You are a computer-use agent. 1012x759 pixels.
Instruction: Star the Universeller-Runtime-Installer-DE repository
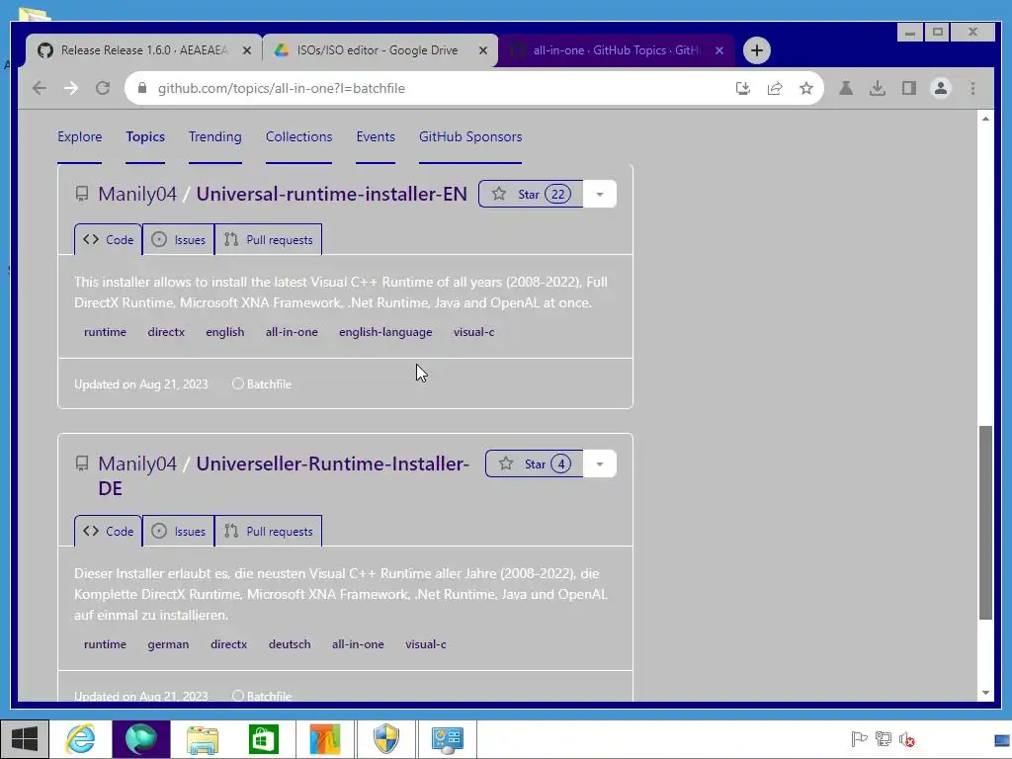[535, 464]
